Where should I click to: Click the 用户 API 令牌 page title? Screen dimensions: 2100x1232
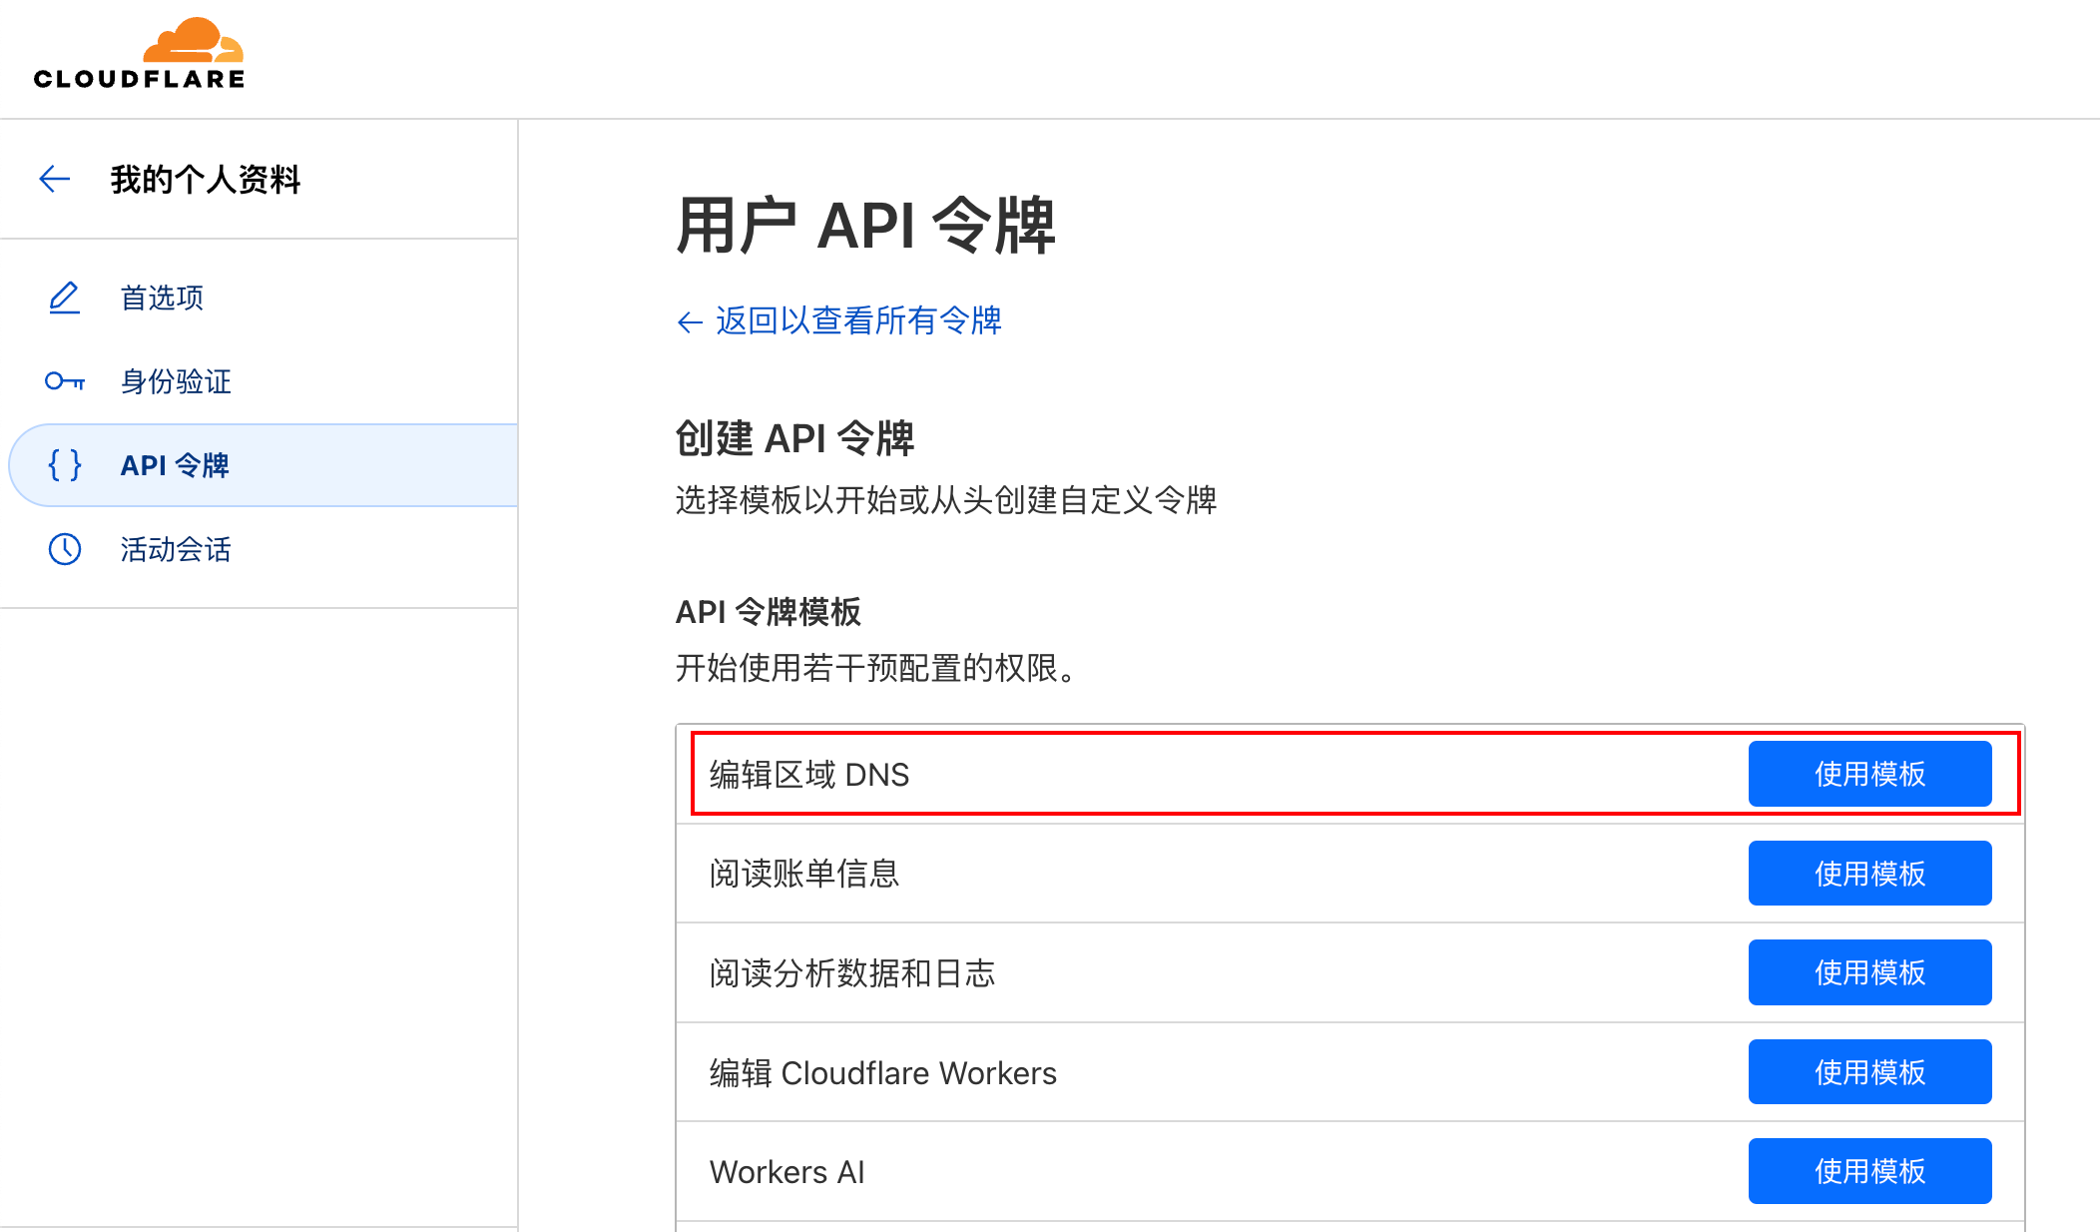click(x=865, y=226)
